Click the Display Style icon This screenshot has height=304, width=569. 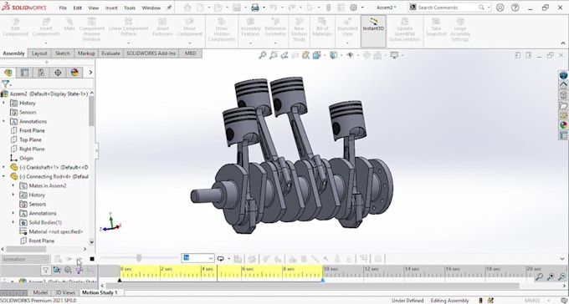333,55
